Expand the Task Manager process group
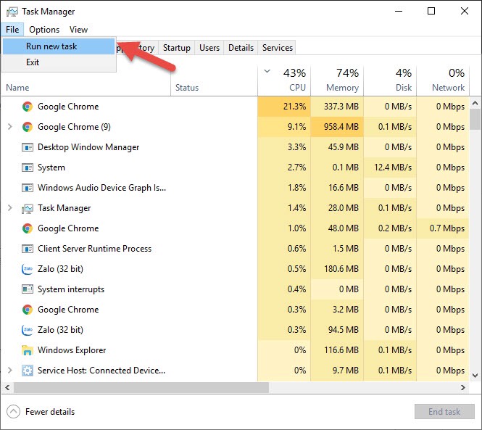Viewport: 482px width, 430px height. click(10, 208)
